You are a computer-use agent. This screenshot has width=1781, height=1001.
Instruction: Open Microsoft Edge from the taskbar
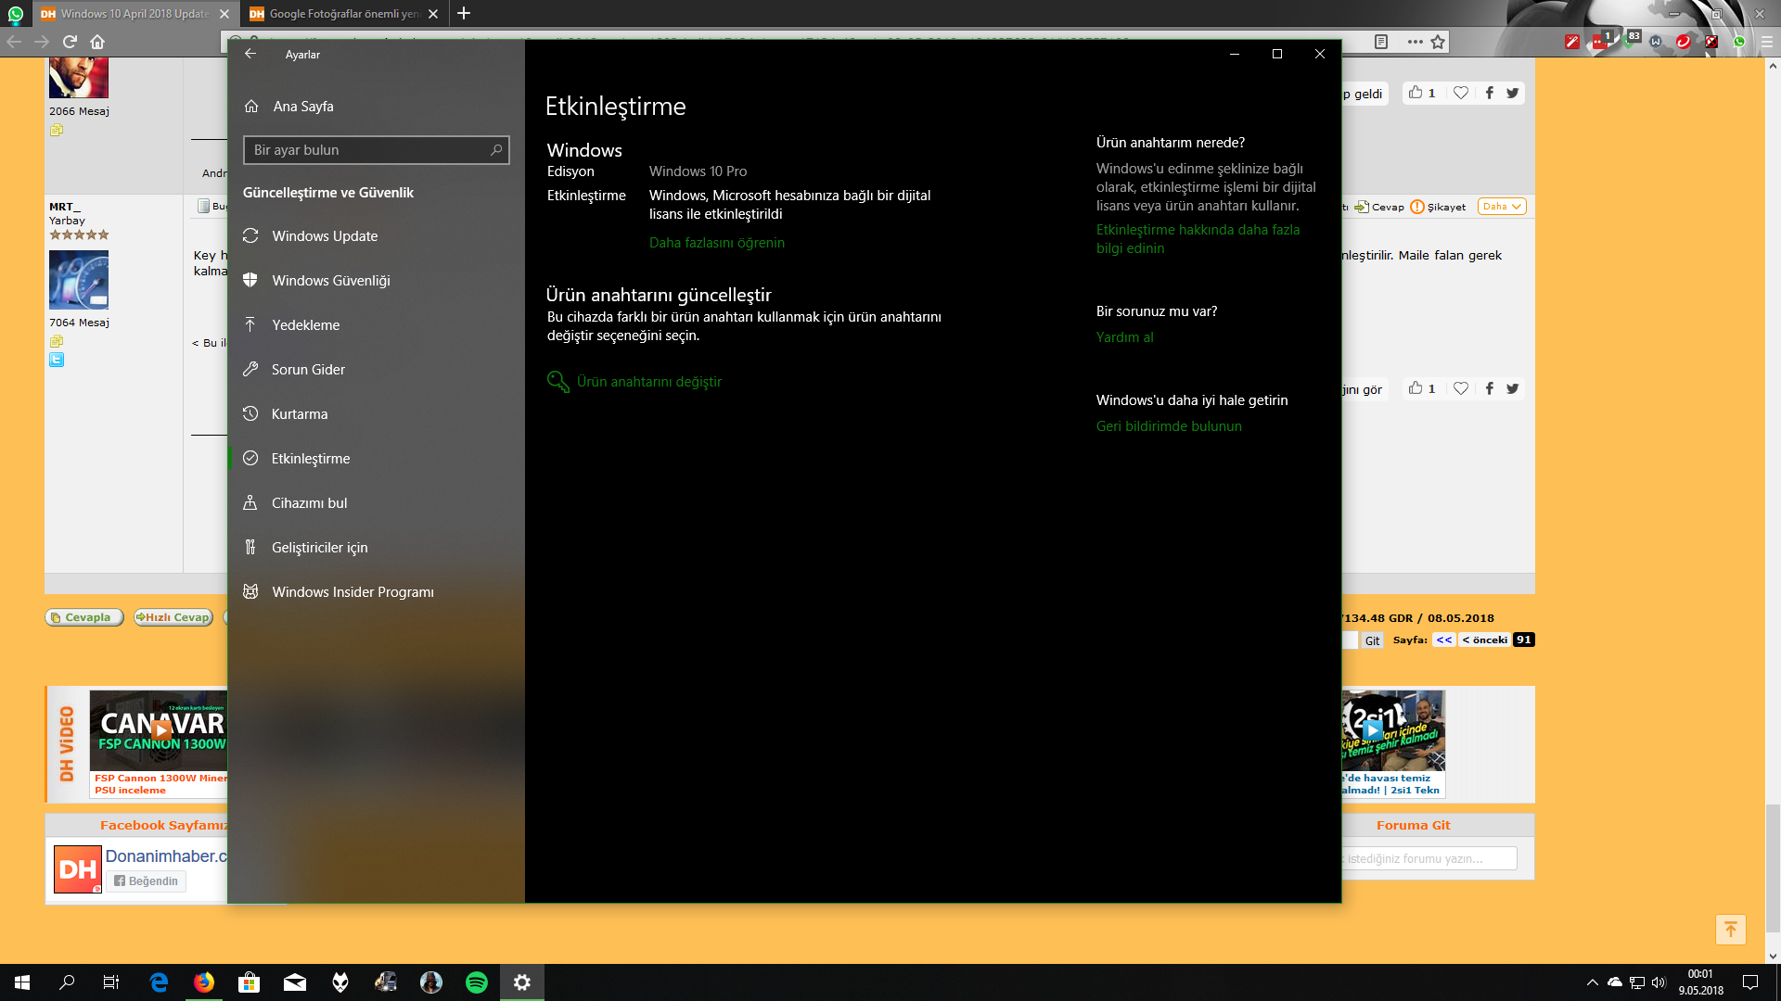(x=159, y=982)
